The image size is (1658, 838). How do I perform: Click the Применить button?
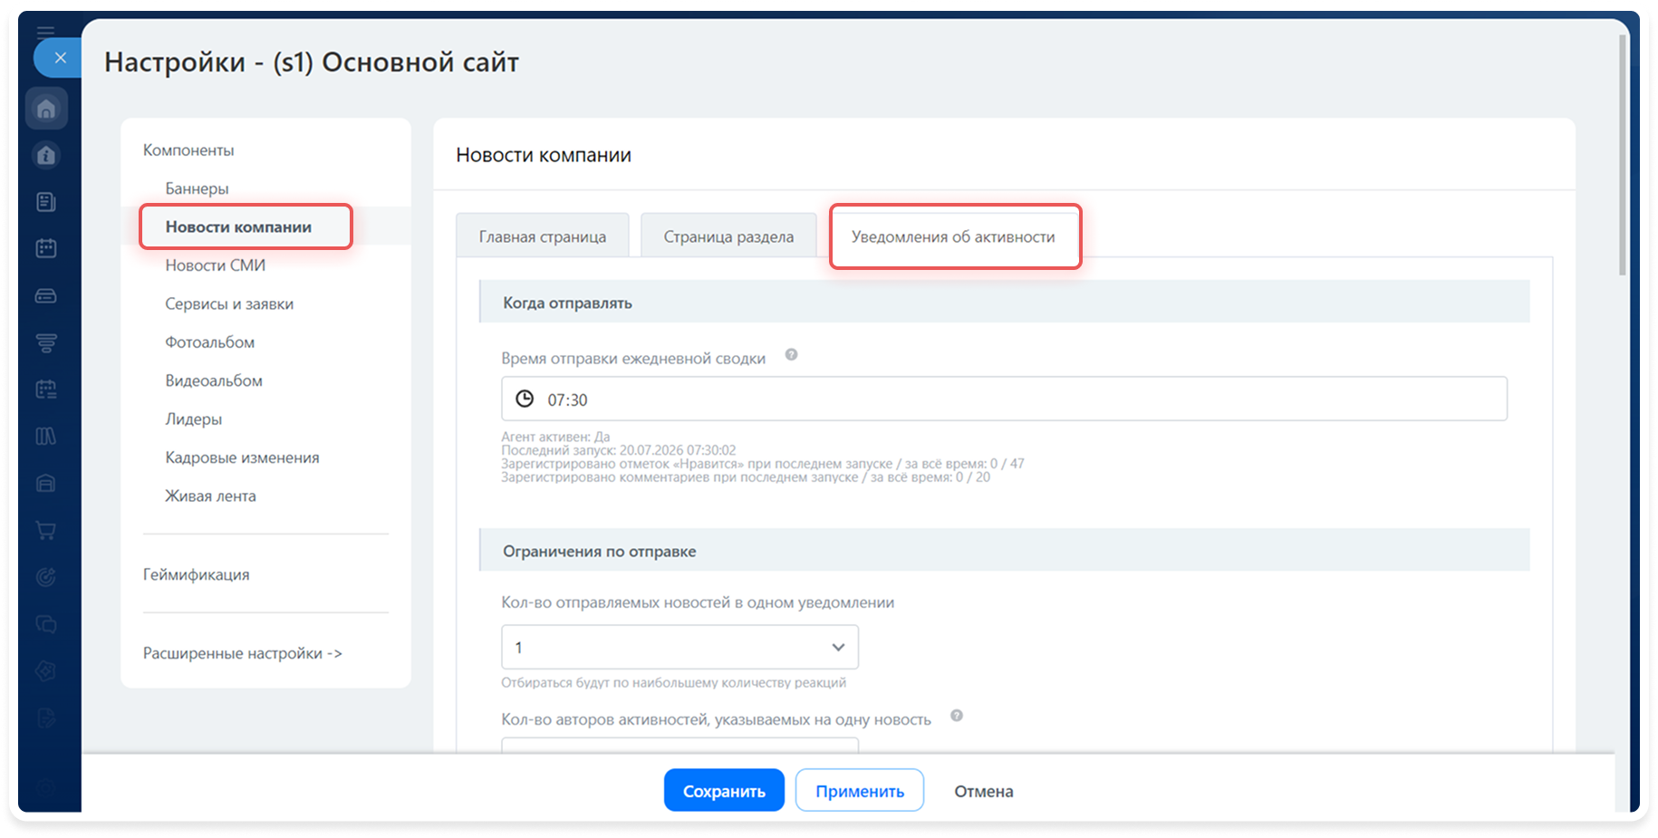coord(860,791)
